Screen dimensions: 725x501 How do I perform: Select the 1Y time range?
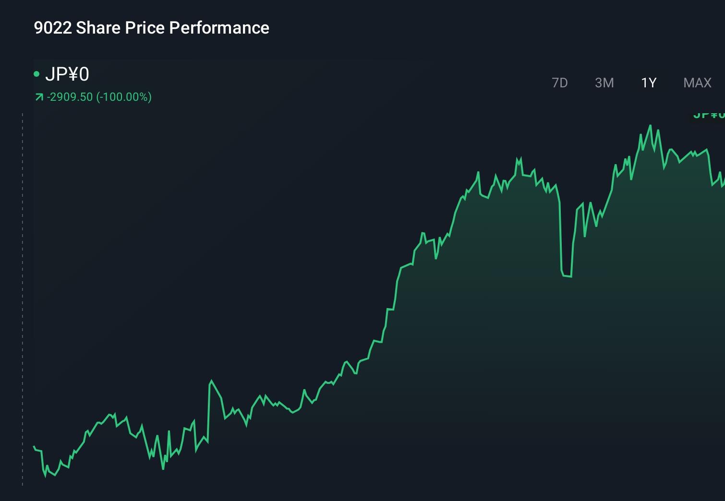(648, 83)
